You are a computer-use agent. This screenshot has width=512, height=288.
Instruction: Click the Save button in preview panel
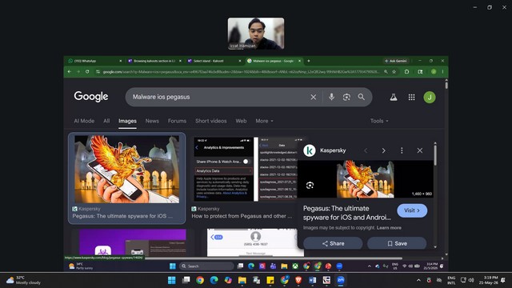point(397,243)
